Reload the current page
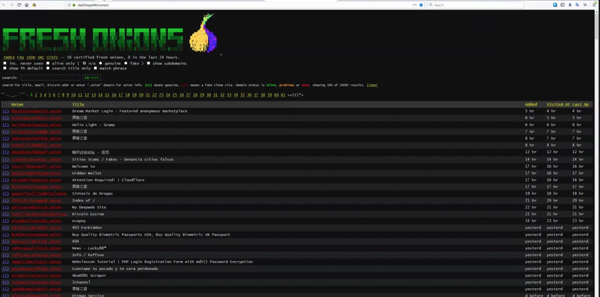The height and width of the screenshot is (297, 600). coord(19,5)
